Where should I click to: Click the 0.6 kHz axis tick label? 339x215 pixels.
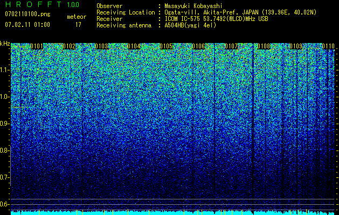[x=4, y=204]
